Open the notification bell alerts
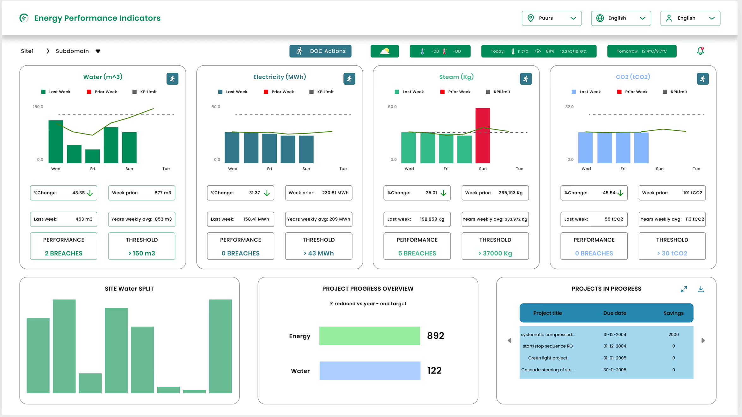742x417 pixels. (x=700, y=51)
